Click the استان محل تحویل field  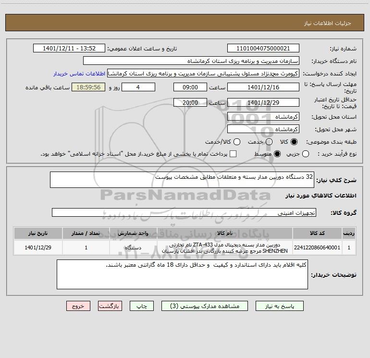[263, 117]
